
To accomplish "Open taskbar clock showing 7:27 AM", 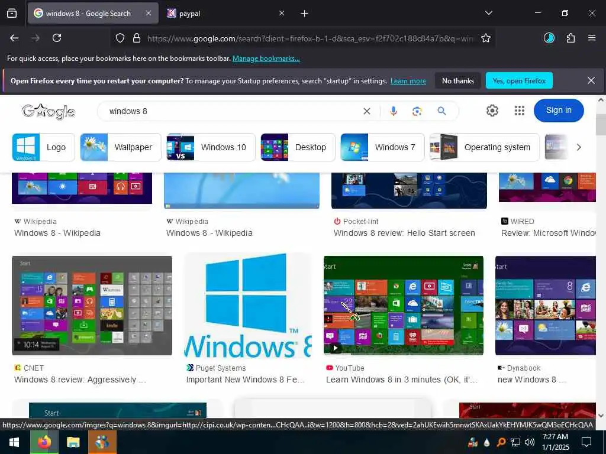I will pos(555,442).
